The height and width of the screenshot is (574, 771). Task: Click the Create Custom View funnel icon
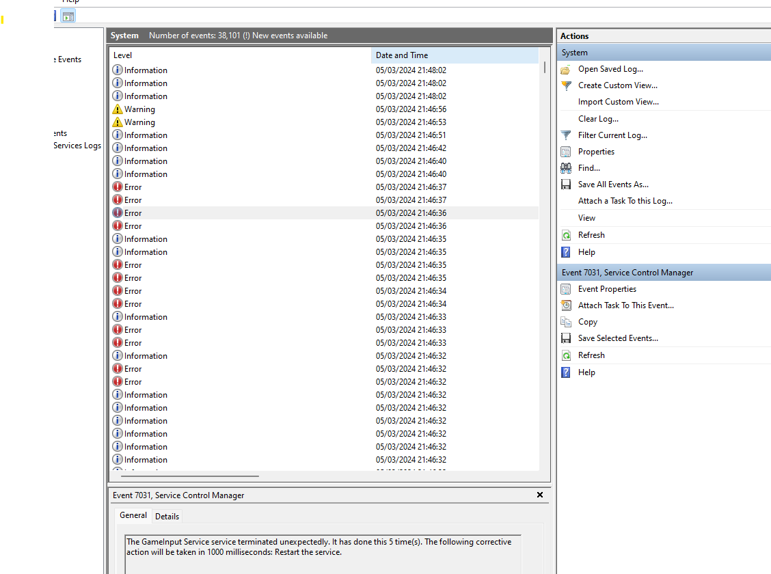point(565,85)
